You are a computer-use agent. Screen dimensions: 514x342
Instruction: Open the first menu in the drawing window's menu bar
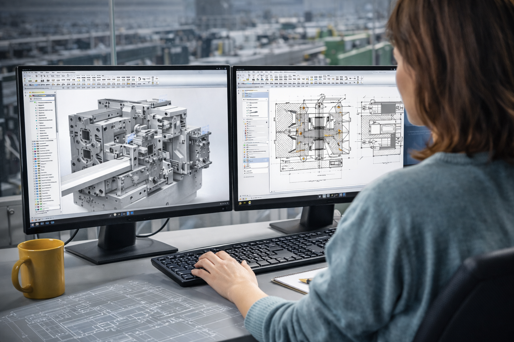click(239, 72)
